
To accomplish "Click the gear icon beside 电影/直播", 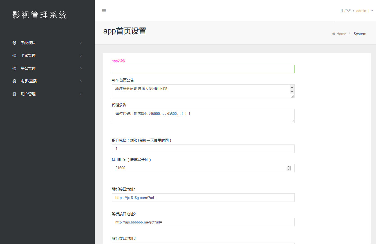I will tap(14, 81).
